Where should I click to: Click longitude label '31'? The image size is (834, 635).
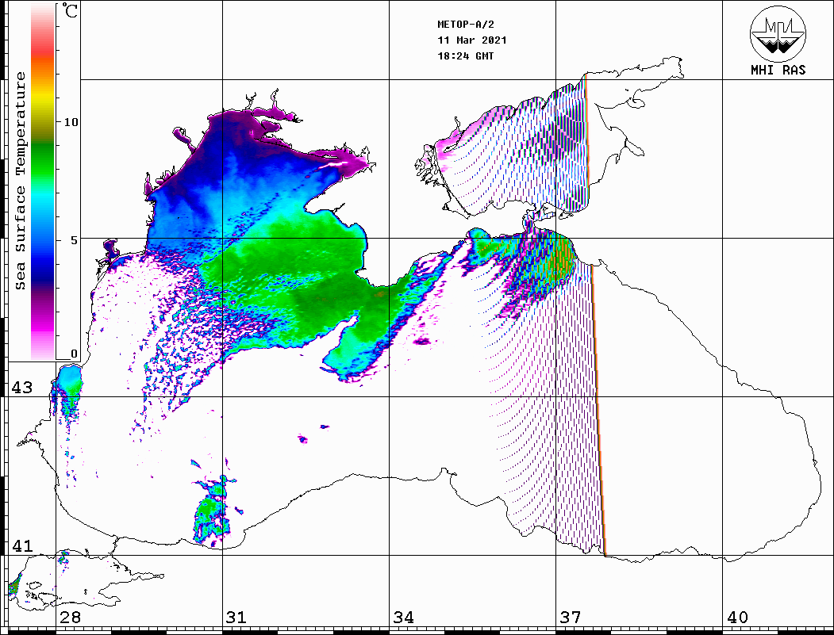click(236, 618)
